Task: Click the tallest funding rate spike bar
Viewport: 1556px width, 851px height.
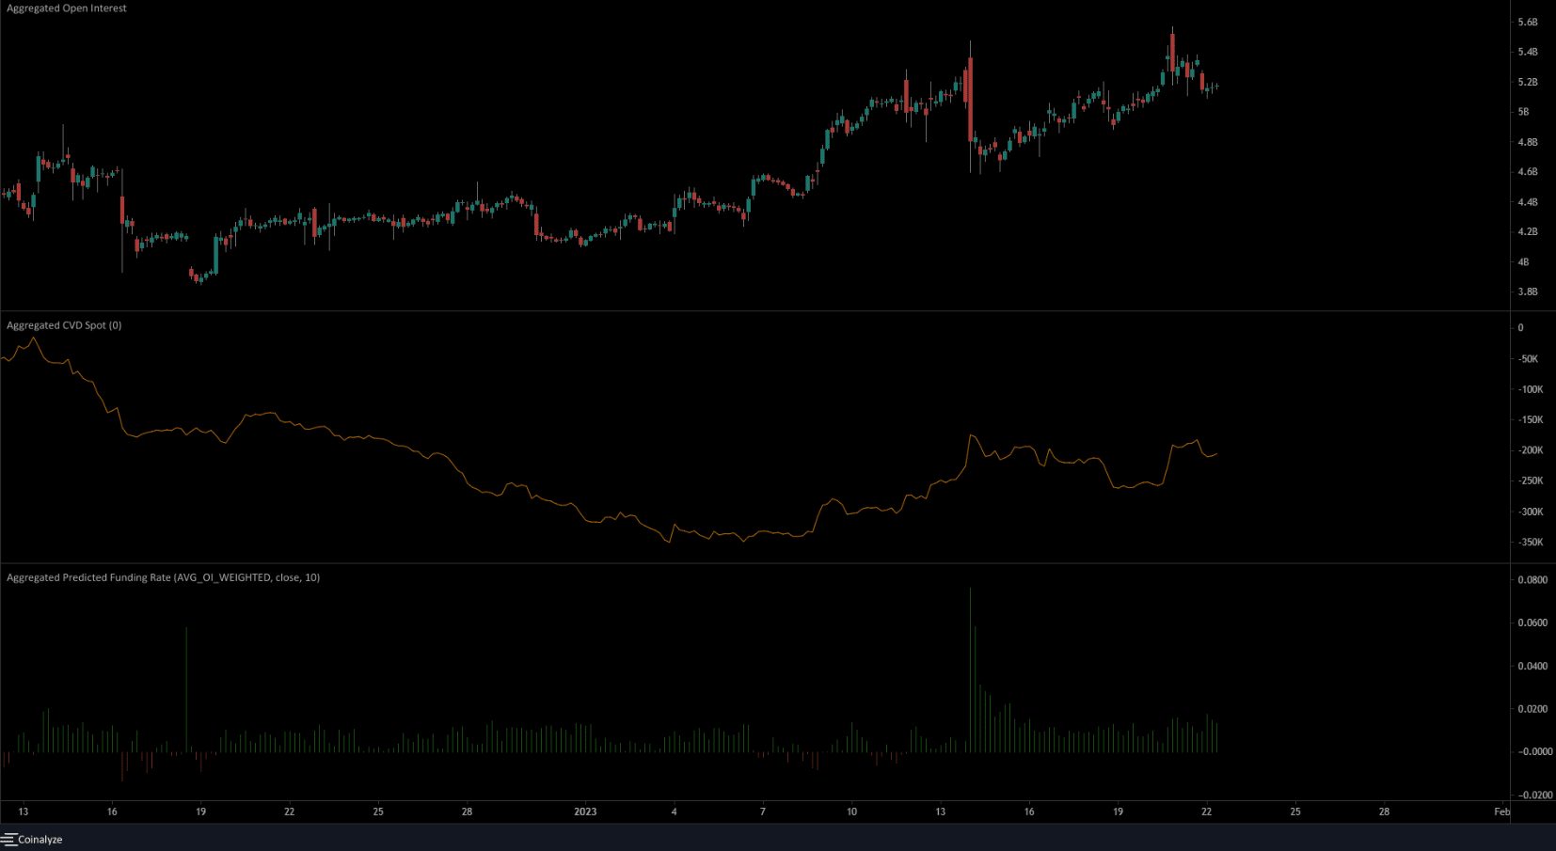Action: (x=970, y=670)
